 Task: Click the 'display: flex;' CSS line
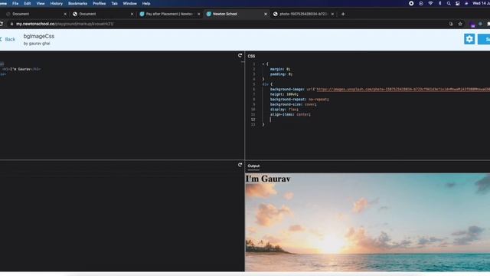point(284,109)
